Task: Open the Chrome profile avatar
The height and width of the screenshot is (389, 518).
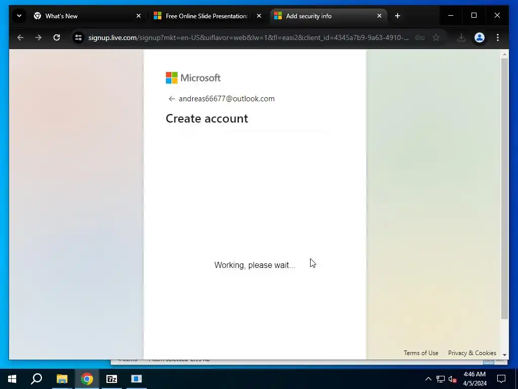Action: 480,37
